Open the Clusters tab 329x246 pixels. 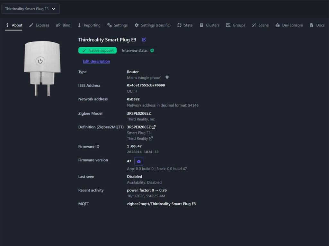click(209, 25)
